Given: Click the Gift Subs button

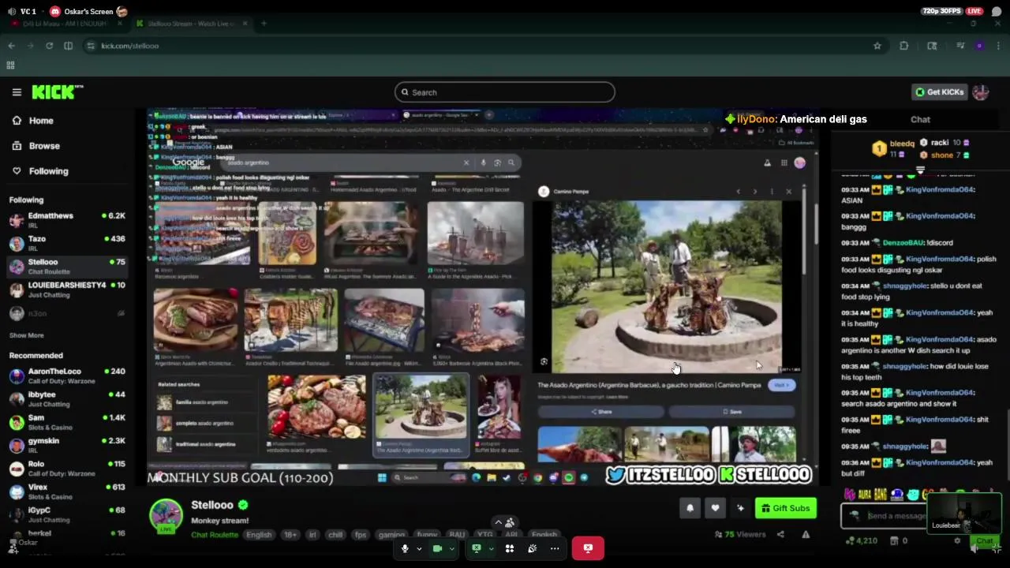Looking at the screenshot, I should (786, 508).
